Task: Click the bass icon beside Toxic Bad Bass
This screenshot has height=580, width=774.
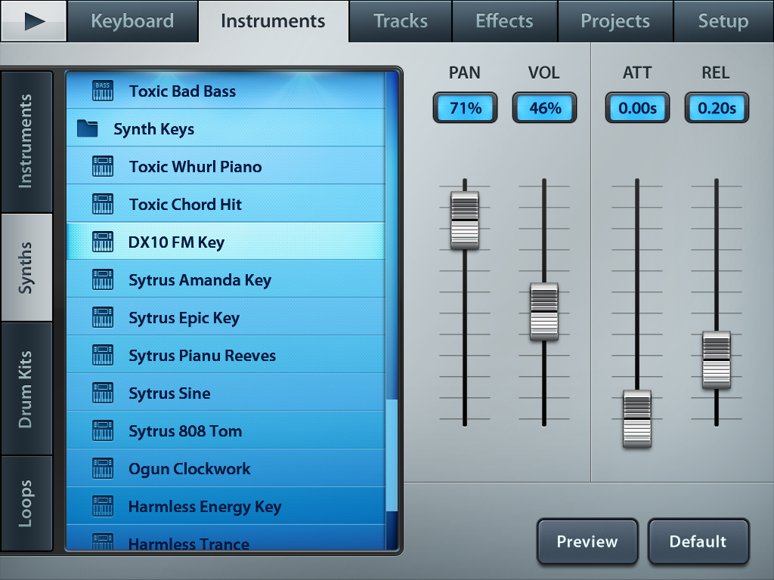Action: 103,91
